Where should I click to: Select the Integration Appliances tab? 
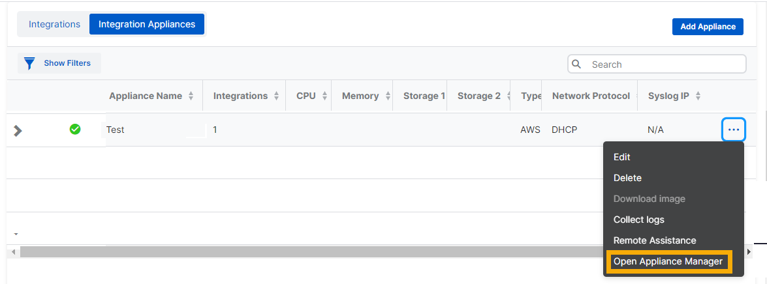click(x=147, y=24)
